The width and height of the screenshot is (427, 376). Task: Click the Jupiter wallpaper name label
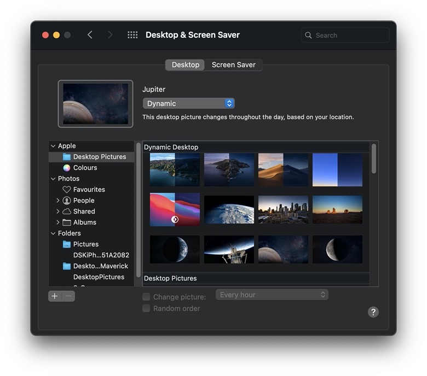click(154, 89)
